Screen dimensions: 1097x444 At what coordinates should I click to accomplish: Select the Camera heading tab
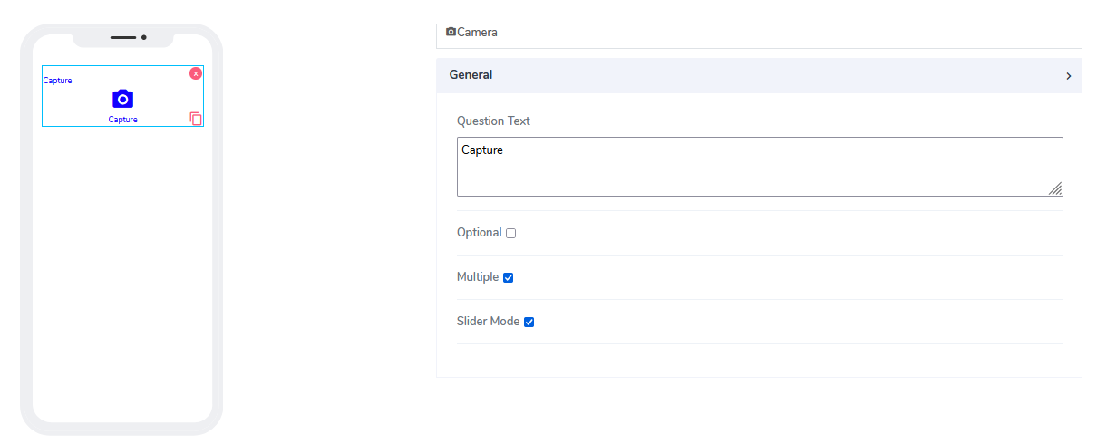(477, 33)
